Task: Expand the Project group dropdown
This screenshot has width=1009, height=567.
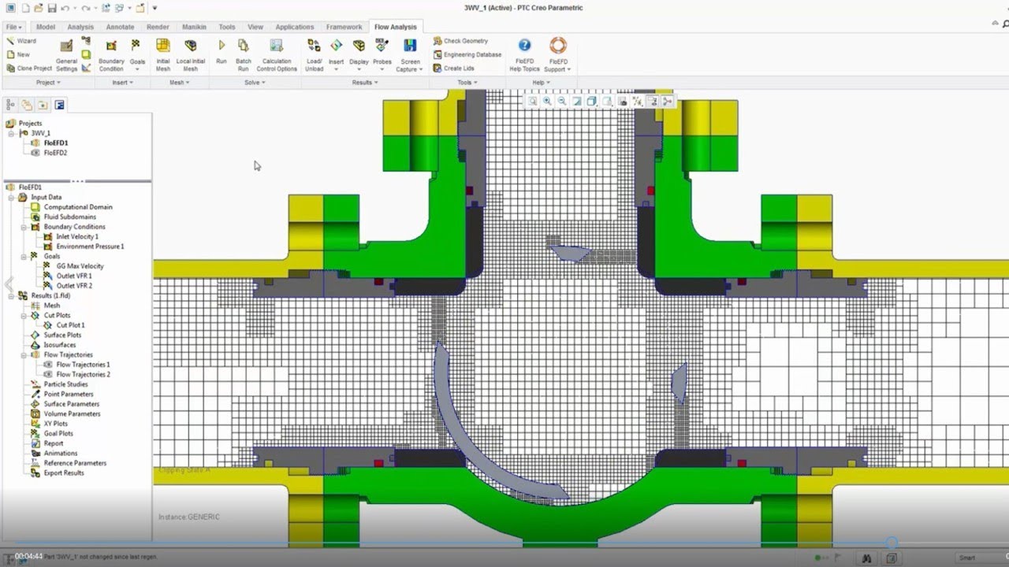Action: (48, 82)
